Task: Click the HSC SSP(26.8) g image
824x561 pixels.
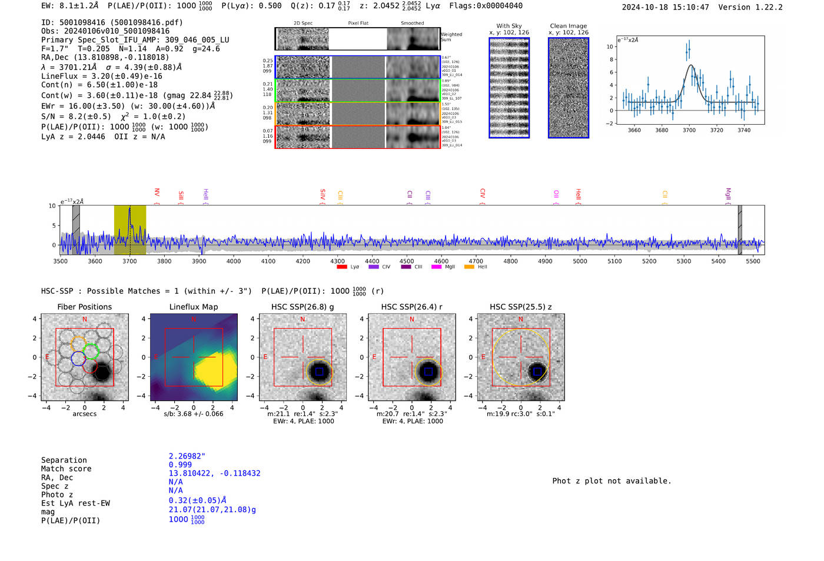Action: tap(303, 357)
